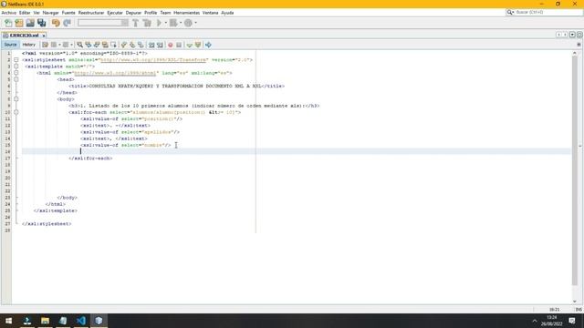Click the Debug Project icon
This screenshot has height=328, width=584.
173,23
